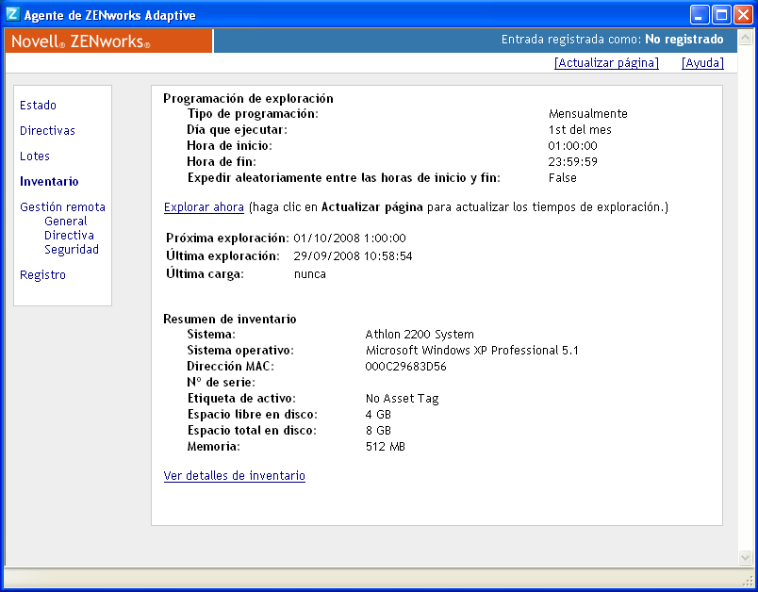Click the end time '23:59:59'
Viewport: 758px width, 592px height.
(573, 161)
